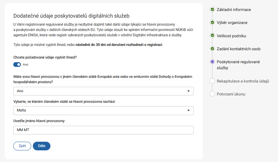Open the hlavní provozovna dropdown showing Ano
278x162 pixels.
(x=103, y=91)
